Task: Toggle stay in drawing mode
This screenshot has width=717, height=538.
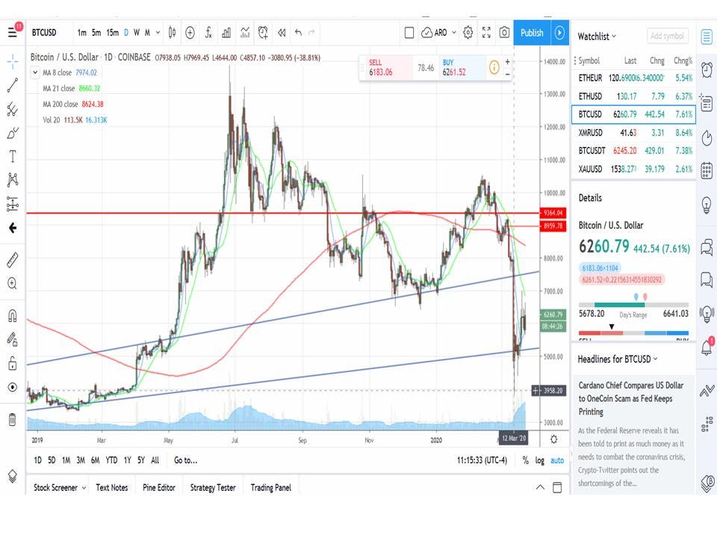Action: [13, 339]
